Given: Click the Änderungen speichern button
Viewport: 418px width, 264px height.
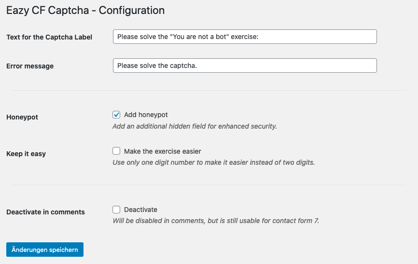Looking at the screenshot, I should click(x=45, y=250).
